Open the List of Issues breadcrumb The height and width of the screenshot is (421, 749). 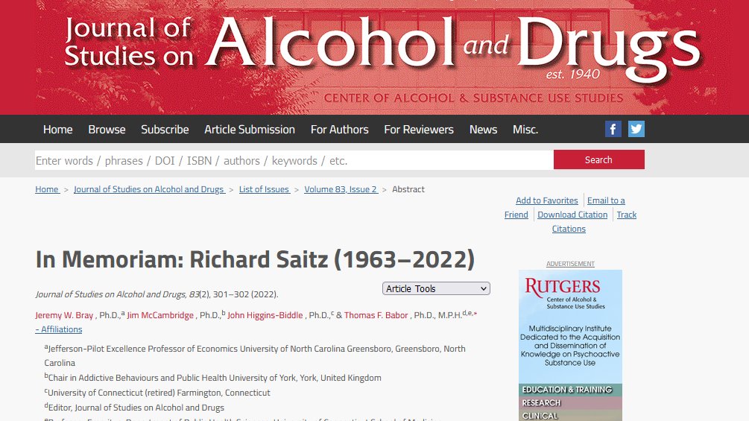click(x=264, y=189)
